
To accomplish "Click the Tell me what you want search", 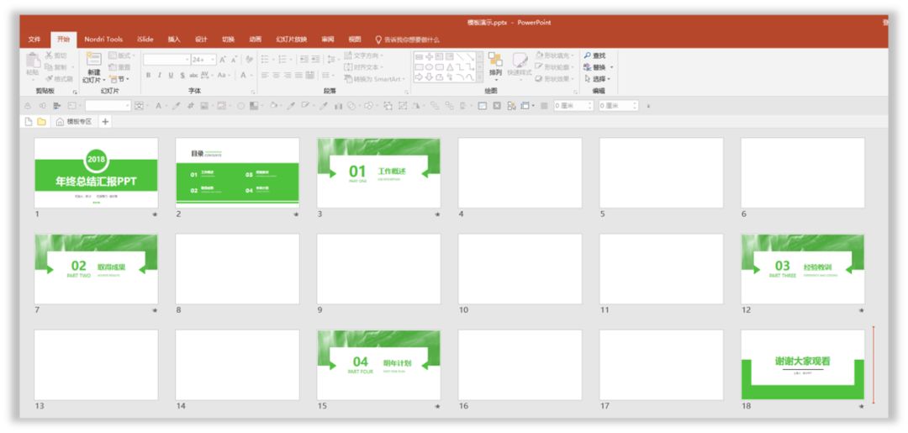I will (408, 40).
